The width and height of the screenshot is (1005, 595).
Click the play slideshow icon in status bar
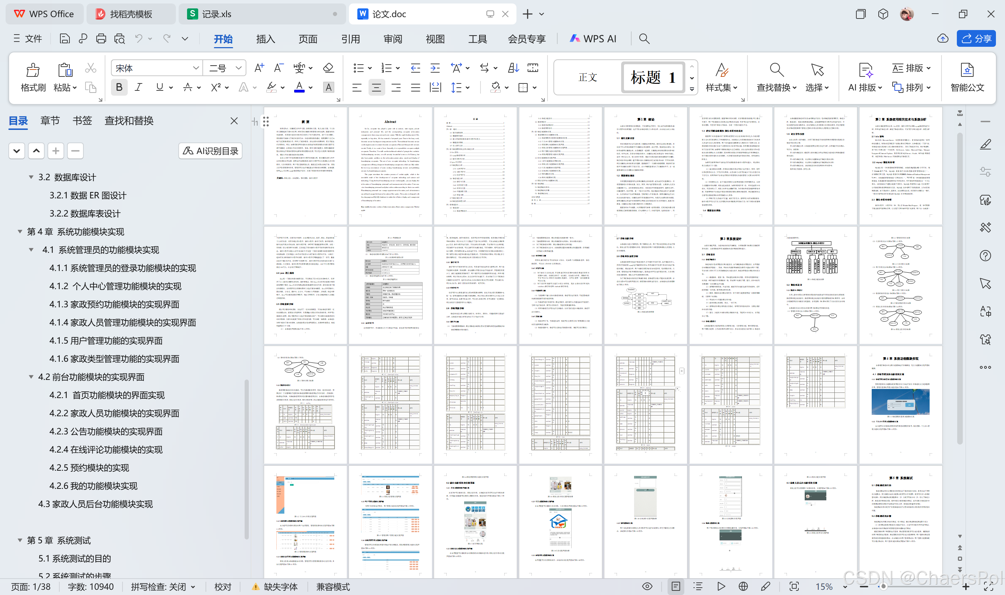(x=721, y=586)
